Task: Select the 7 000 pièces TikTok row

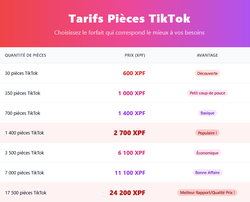Action: 24,173
